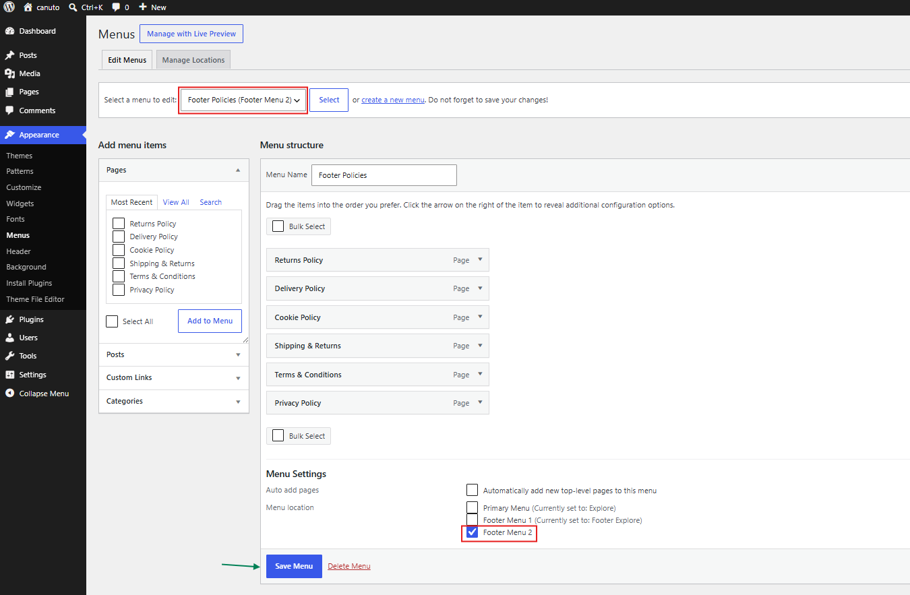Check the Footer Menu 1 location checkbox

tap(472, 520)
